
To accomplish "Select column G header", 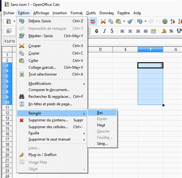I will 172,49.
